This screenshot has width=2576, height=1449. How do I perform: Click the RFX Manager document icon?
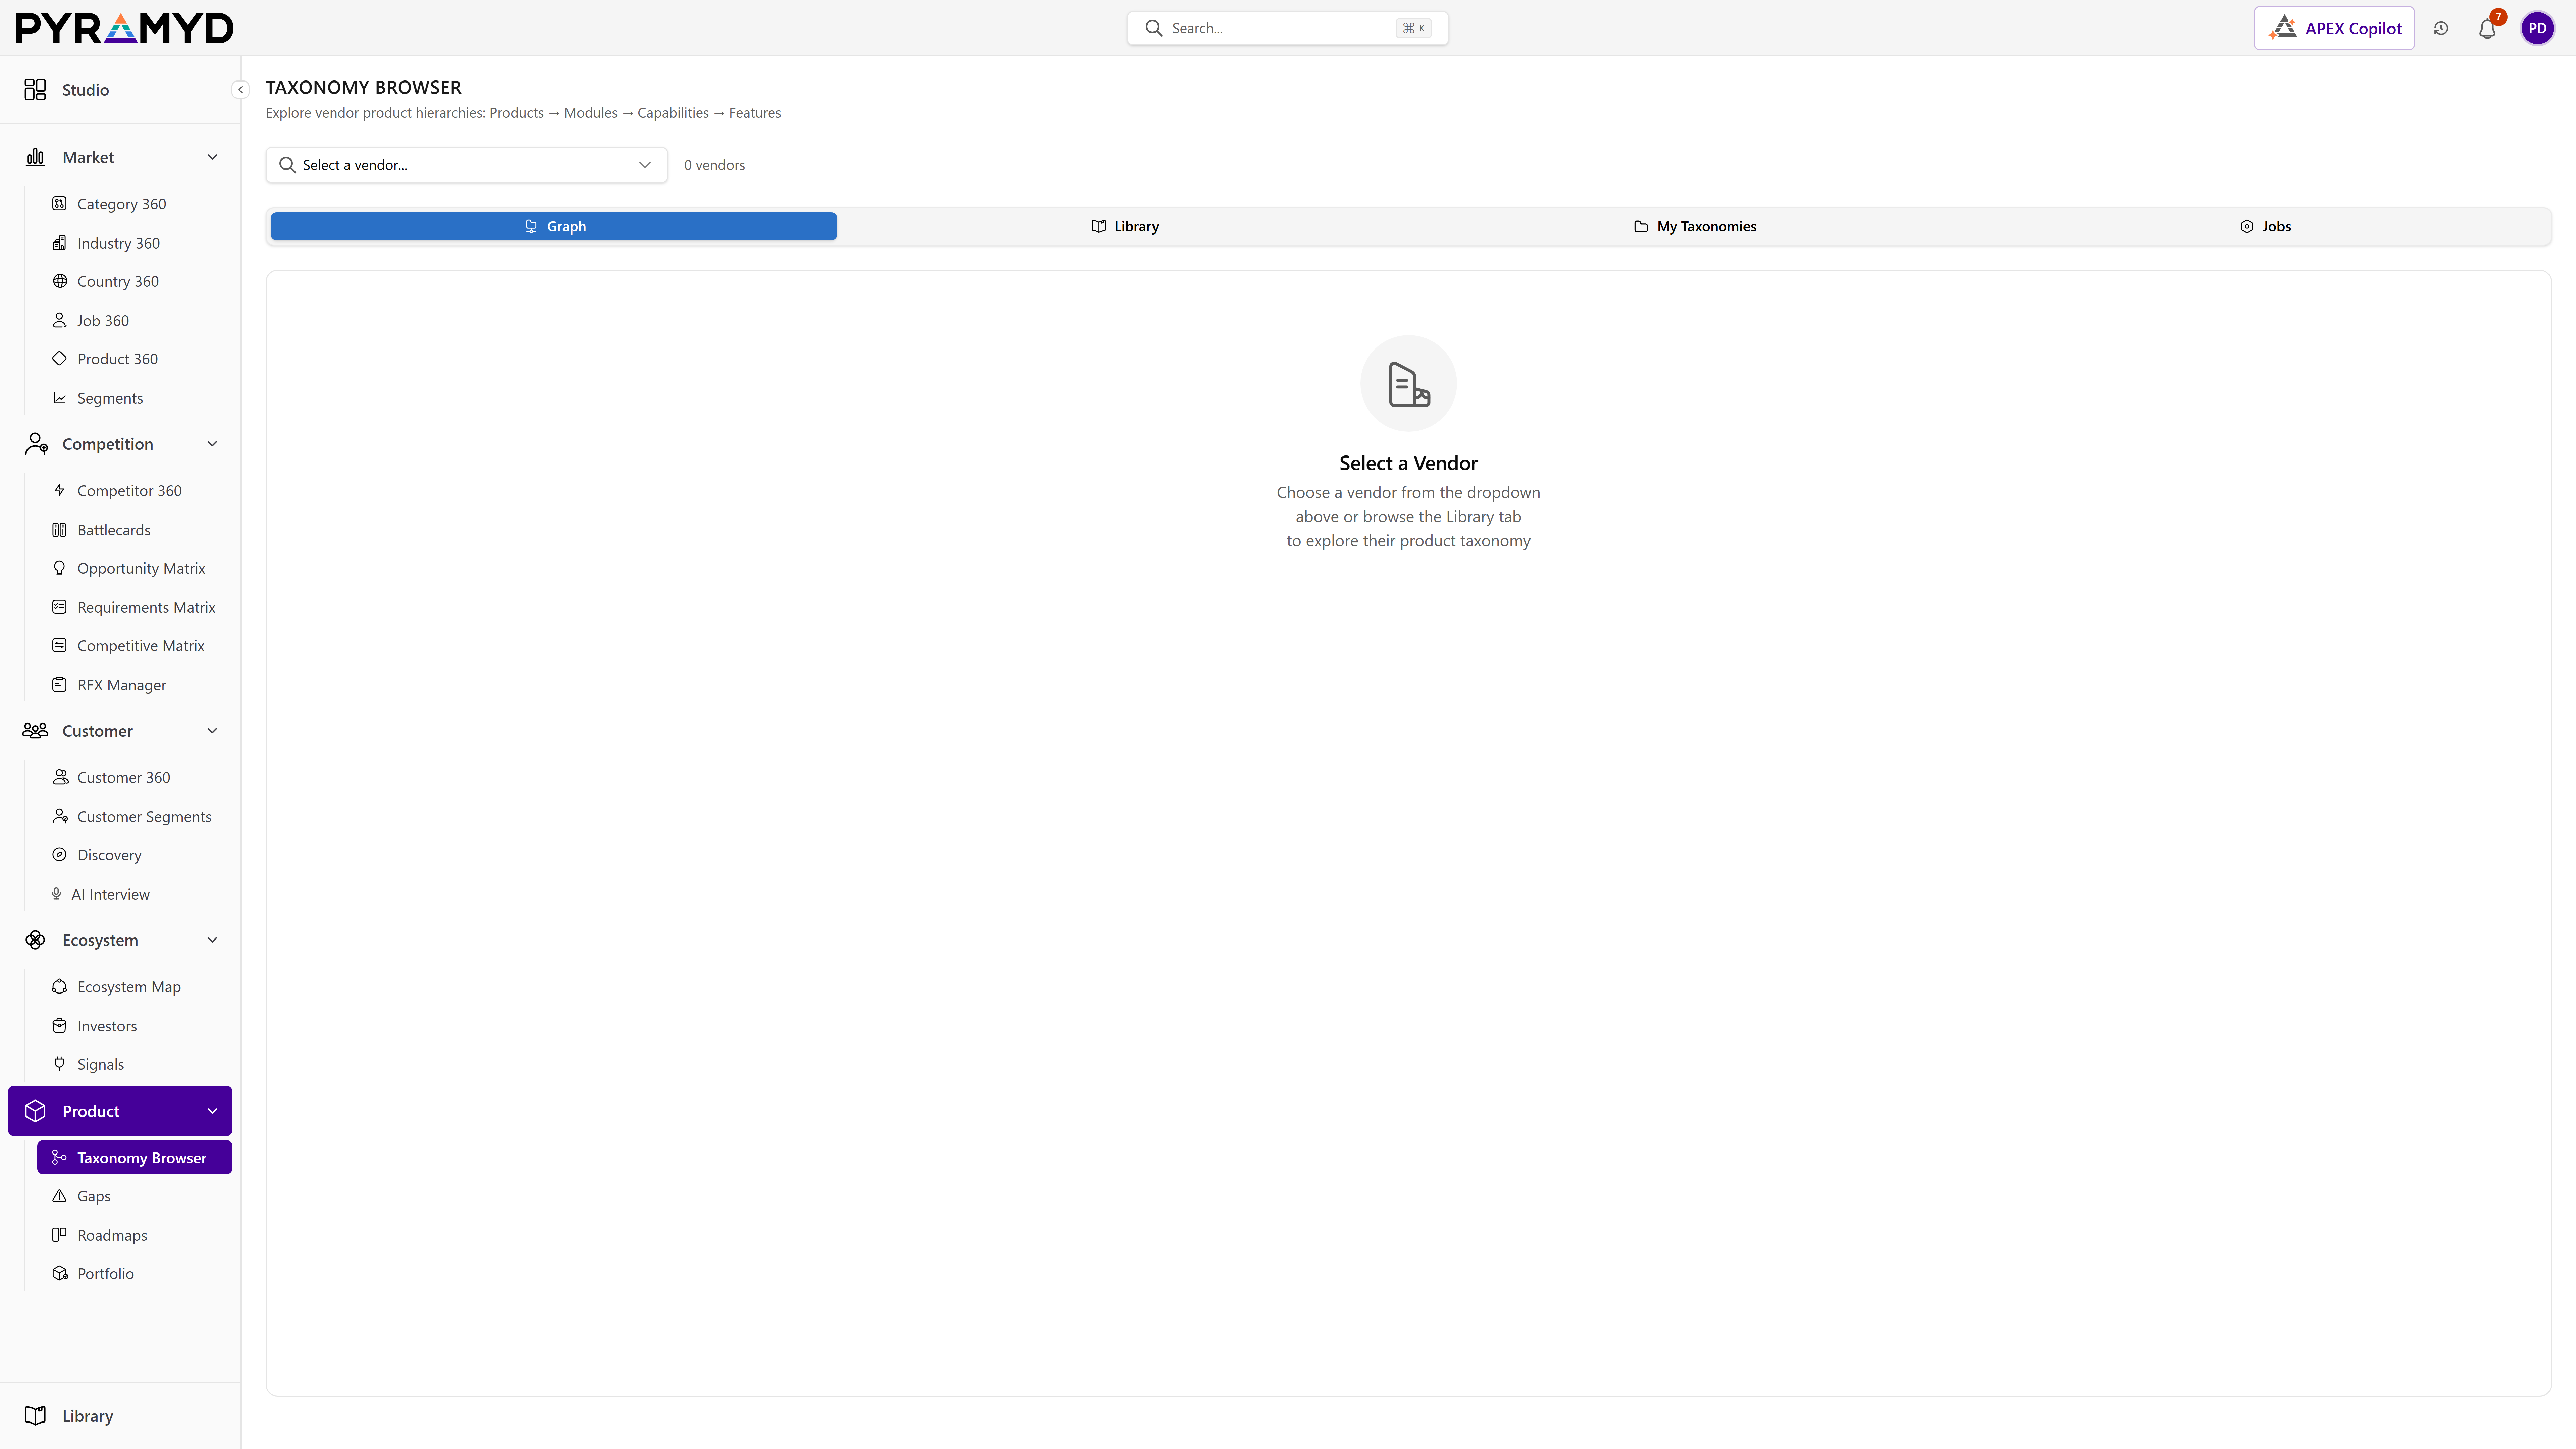click(x=59, y=685)
